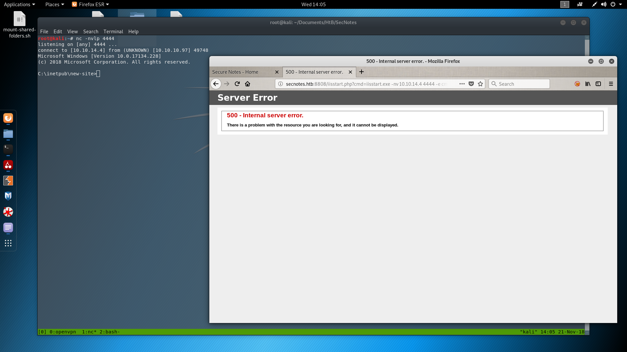Switch to Secure Notes - Home tab

pyautogui.click(x=246, y=72)
